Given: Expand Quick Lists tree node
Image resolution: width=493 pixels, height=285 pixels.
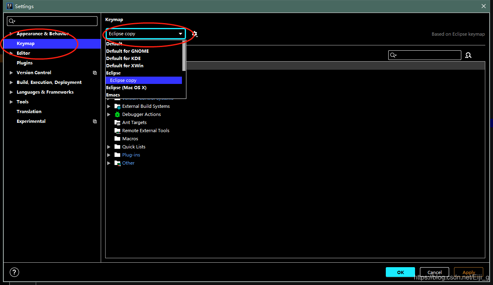Looking at the screenshot, I should [109, 147].
